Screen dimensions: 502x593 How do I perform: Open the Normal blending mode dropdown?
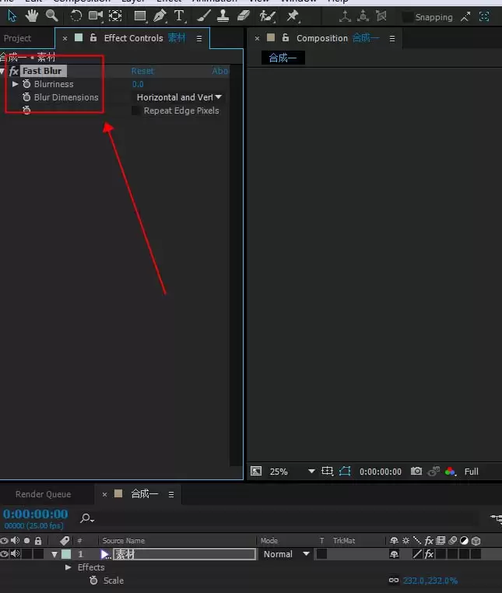click(x=286, y=554)
